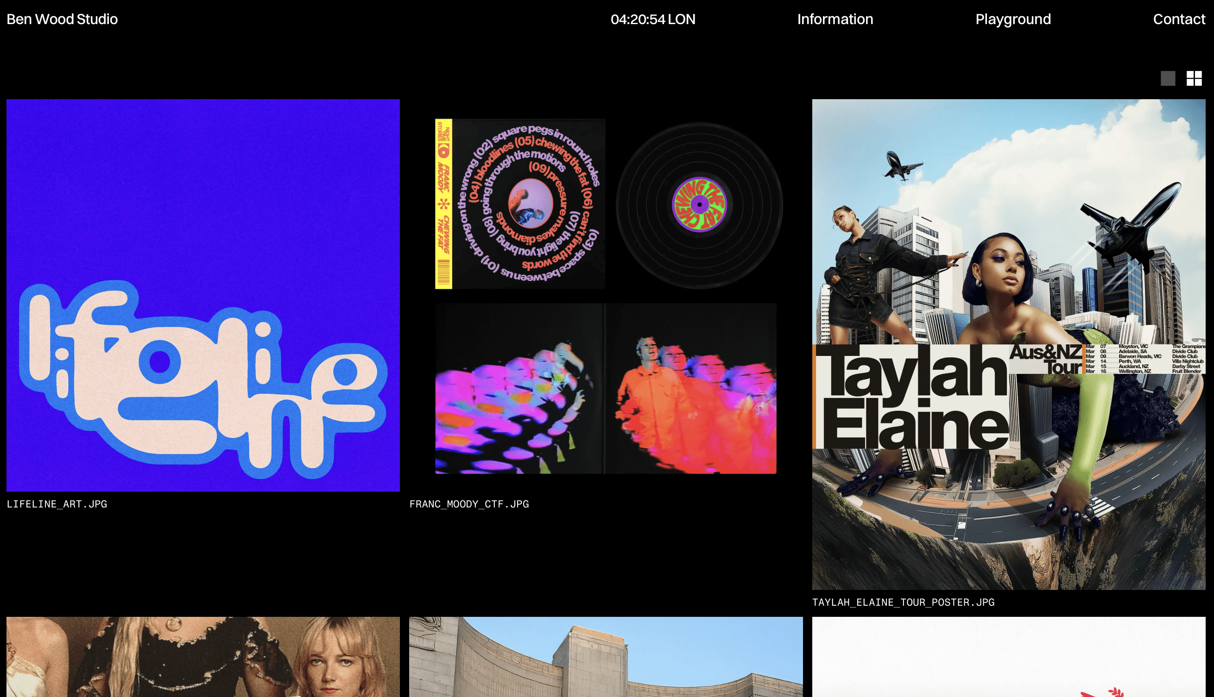Open the Lifeline blue artwork thumbnail
1214x697 pixels.
(x=203, y=295)
